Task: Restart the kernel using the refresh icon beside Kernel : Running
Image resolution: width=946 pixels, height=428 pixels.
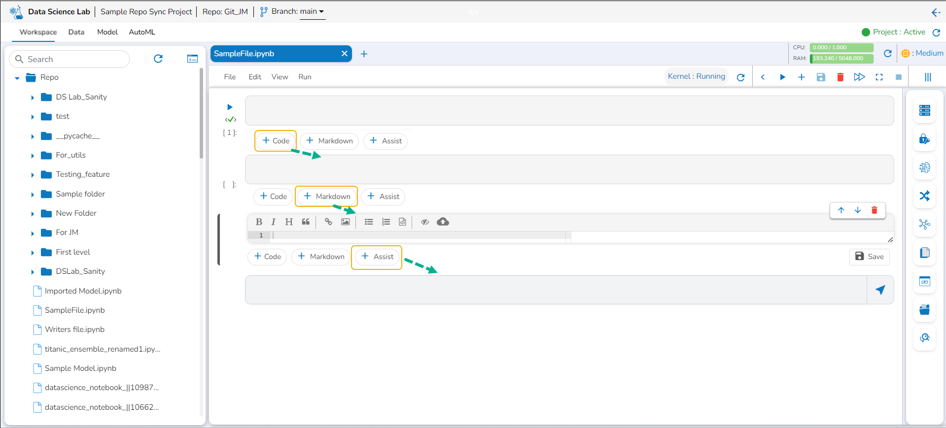Action: pyautogui.click(x=740, y=77)
